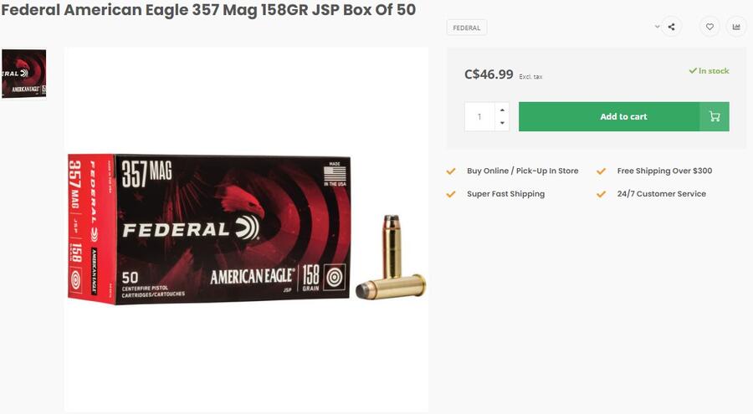This screenshot has width=753, height=414.
Task: Click the compare chart icon
Action: pos(736,27)
